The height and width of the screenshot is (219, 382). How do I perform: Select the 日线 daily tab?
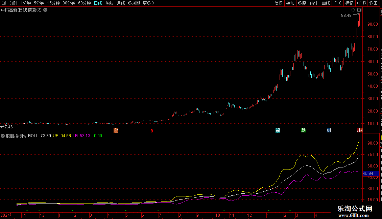click(98, 3)
